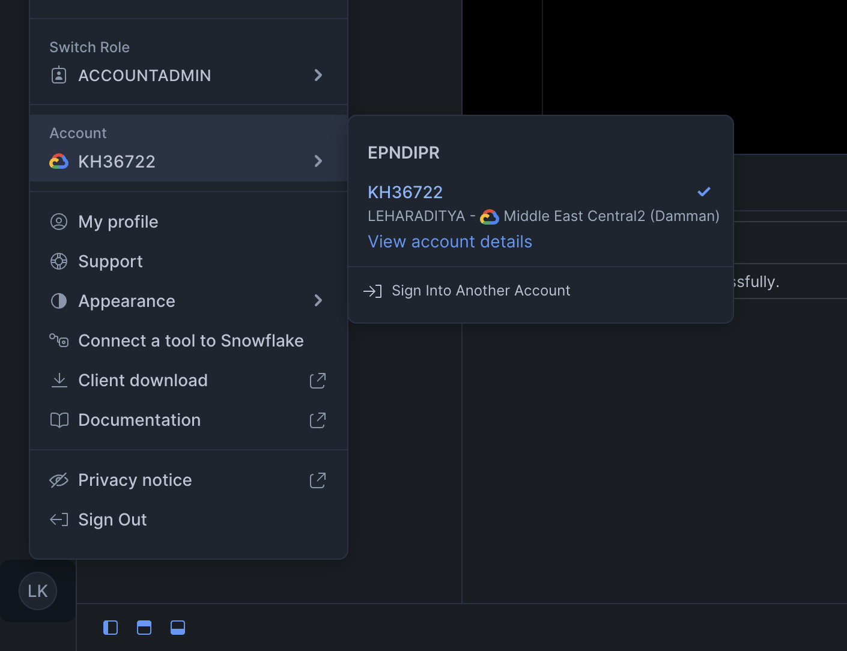
Task: Expand the Account KH36722 submenu chevron
Action: coord(318,161)
